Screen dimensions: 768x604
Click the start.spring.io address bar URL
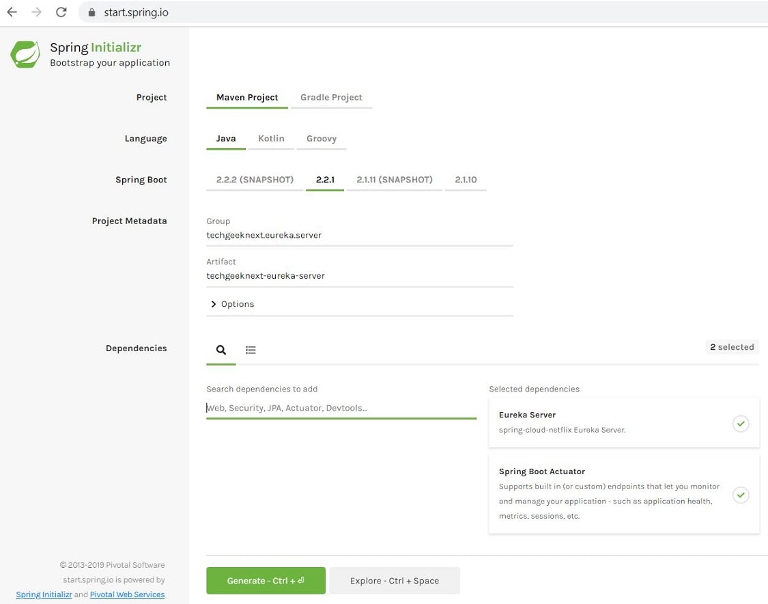click(136, 12)
